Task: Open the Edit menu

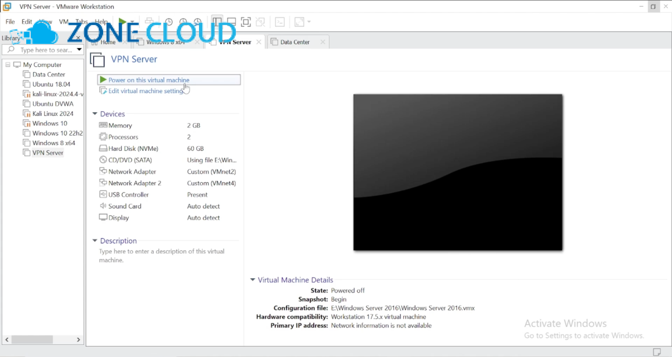Action: coord(27,21)
